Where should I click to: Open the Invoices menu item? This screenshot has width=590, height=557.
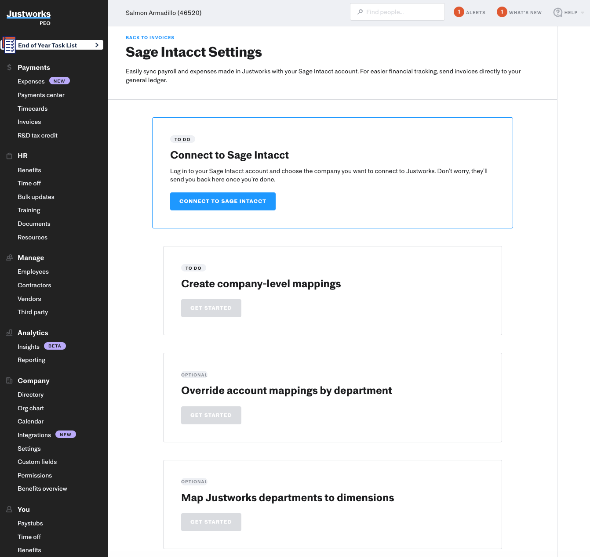[x=29, y=122]
